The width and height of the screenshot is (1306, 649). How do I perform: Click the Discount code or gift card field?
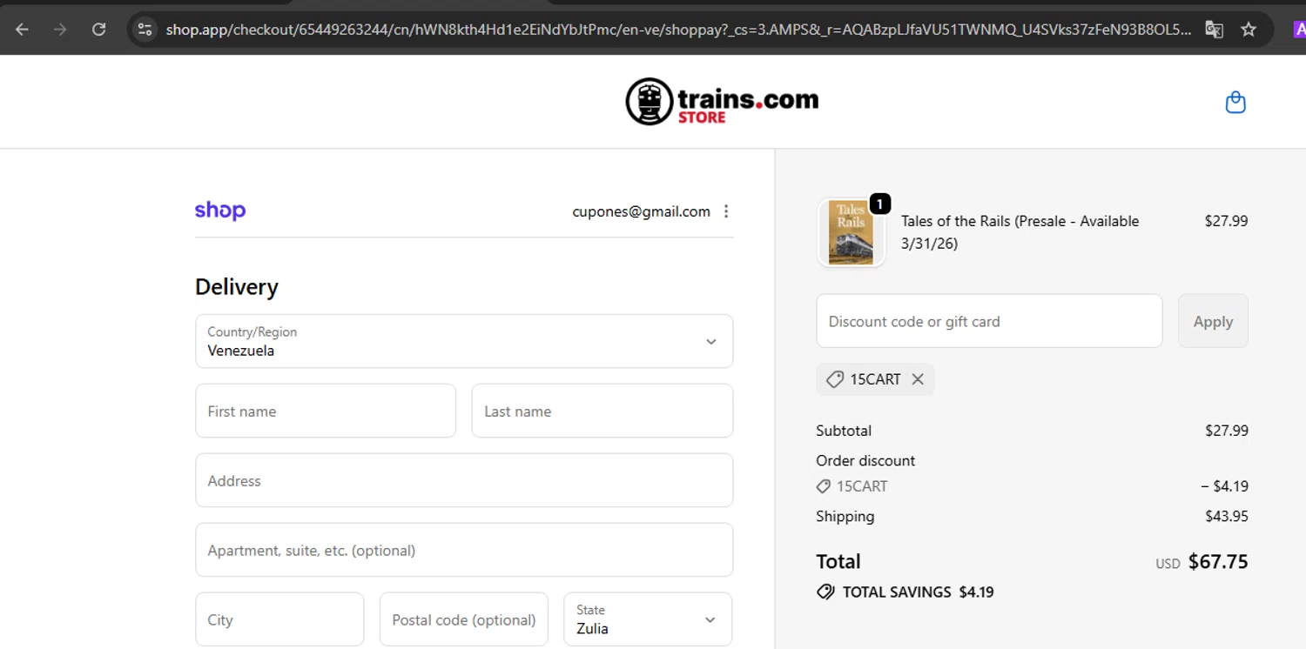989,321
